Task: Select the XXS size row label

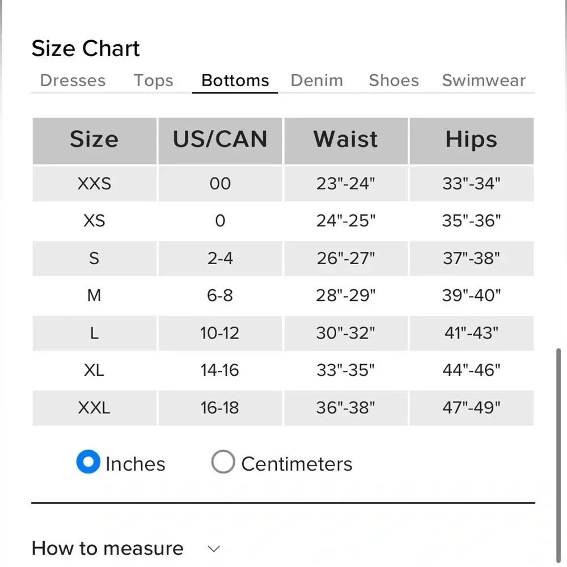Action: pos(94,184)
